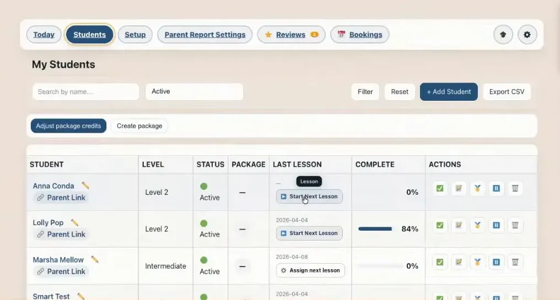Click the STUDENT column header

[47, 165]
